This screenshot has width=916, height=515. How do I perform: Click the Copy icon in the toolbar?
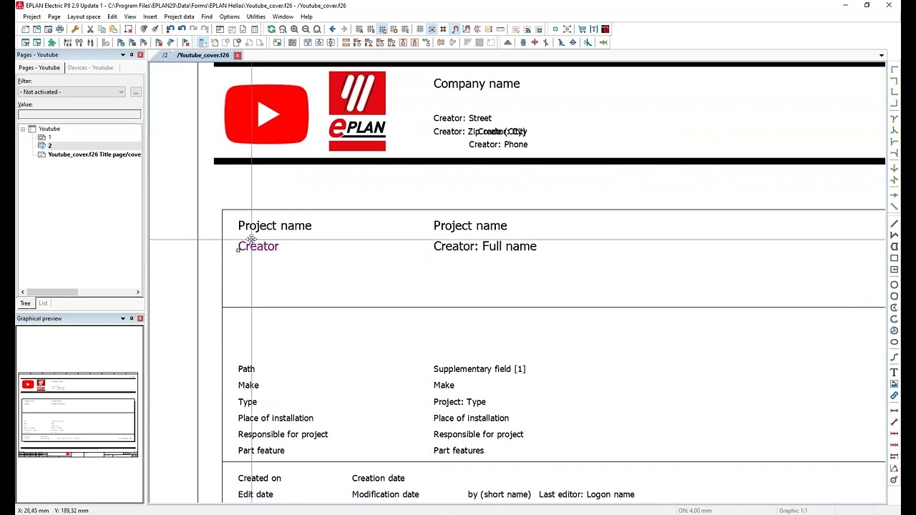[x=102, y=29]
